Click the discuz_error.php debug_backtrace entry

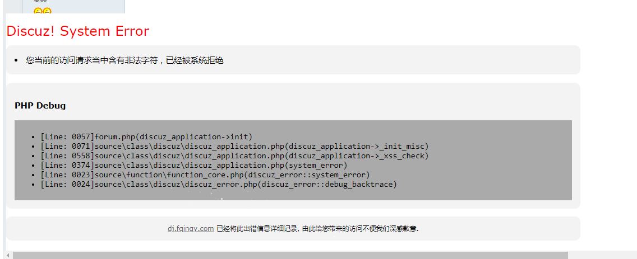click(x=219, y=185)
